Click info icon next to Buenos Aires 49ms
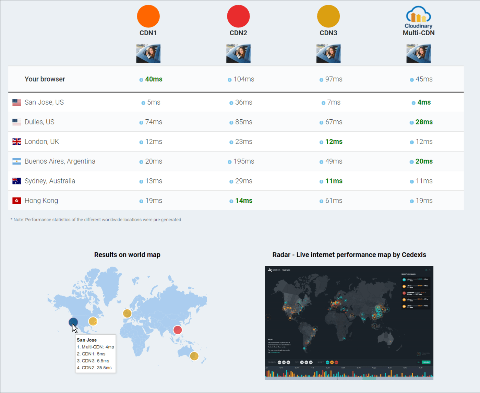The image size is (480, 393). [321, 162]
